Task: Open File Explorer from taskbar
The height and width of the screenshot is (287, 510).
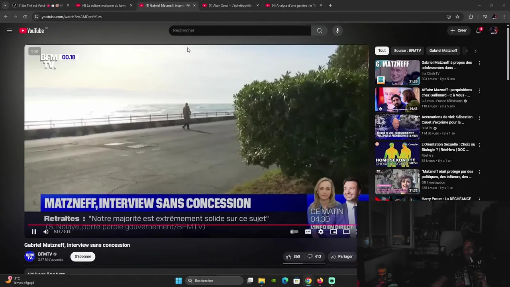Action: [x=261, y=281]
